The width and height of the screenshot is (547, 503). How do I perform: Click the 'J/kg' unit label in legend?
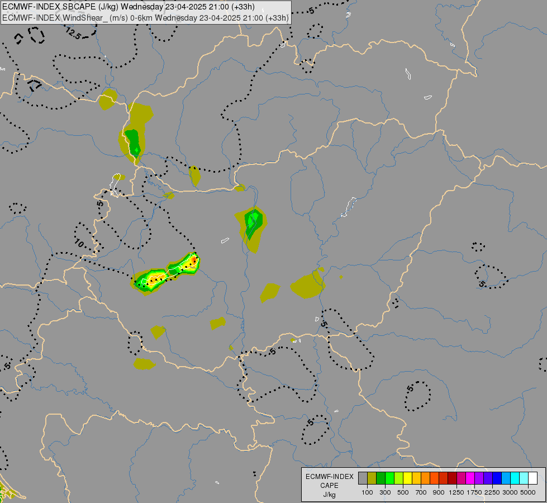click(x=329, y=495)
